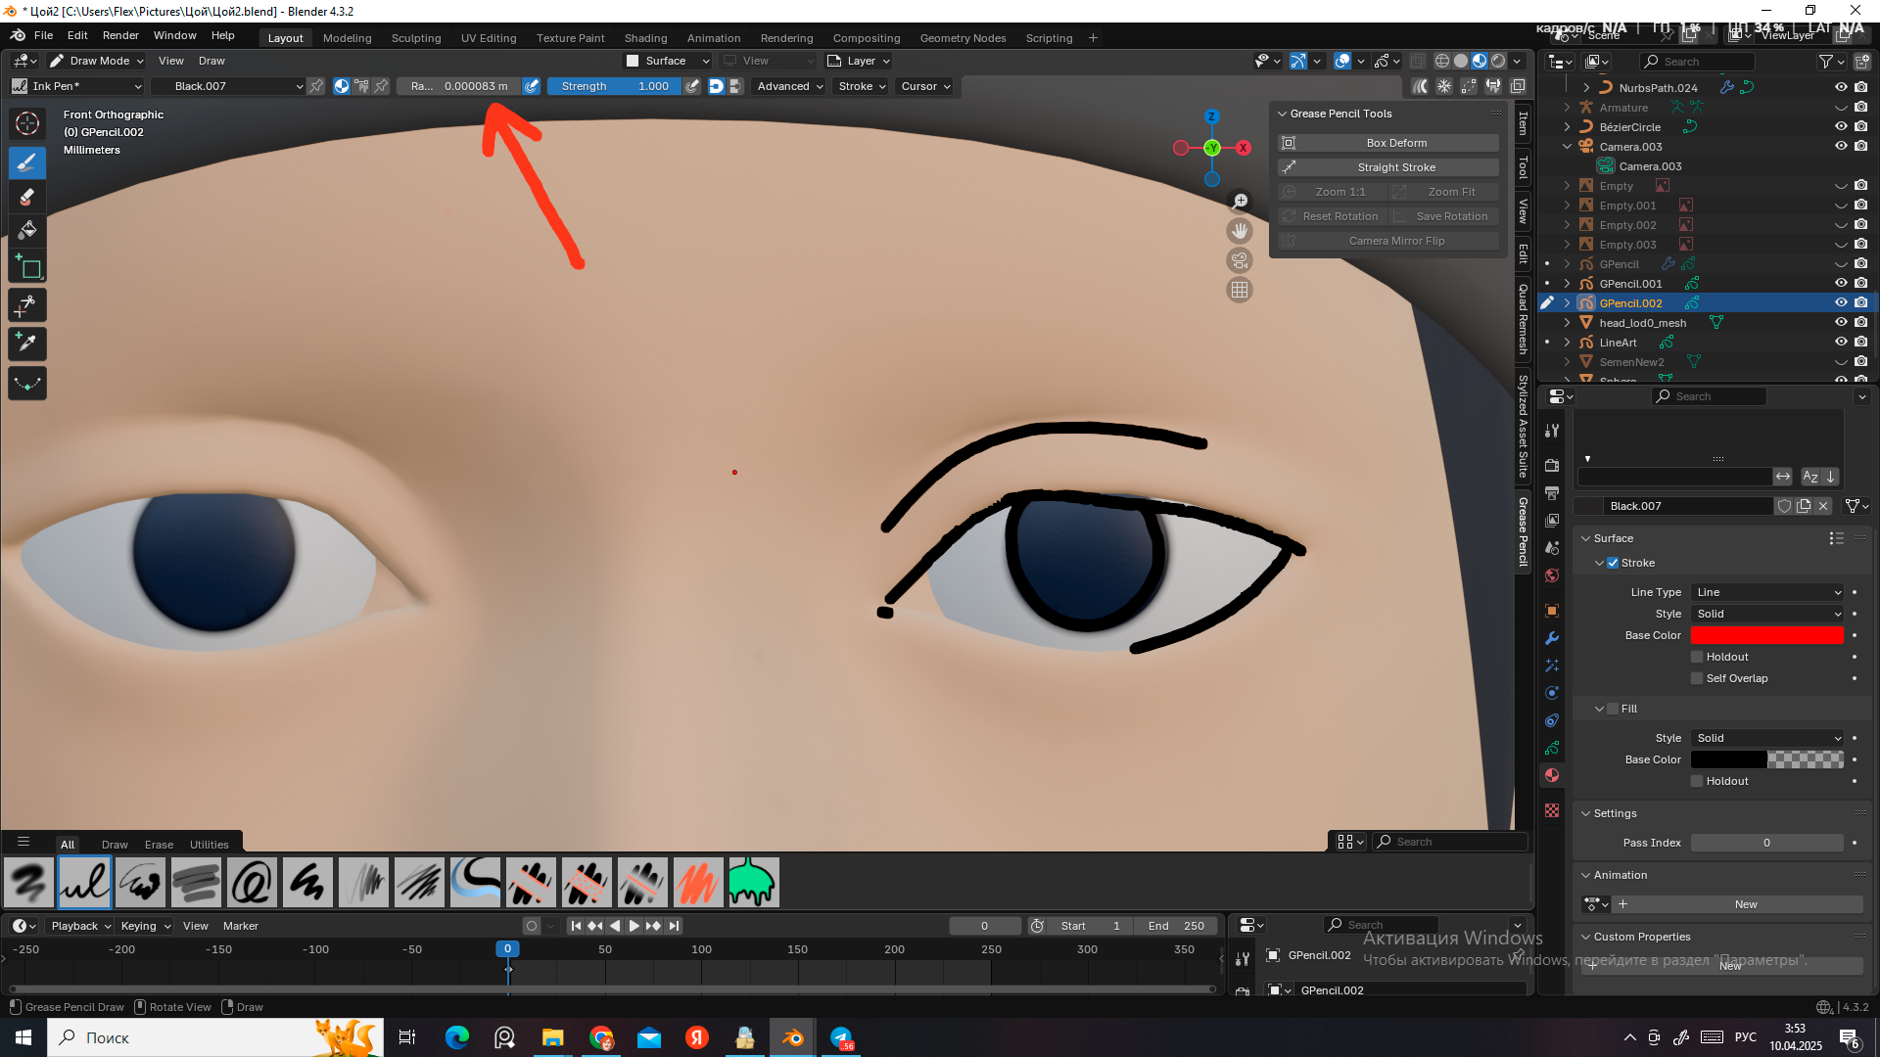Image resolution: width=1880 pixels, height=1057 pixels.
Task: Hide GPencil.002 in the outliner
Action: click(1841, 302)
